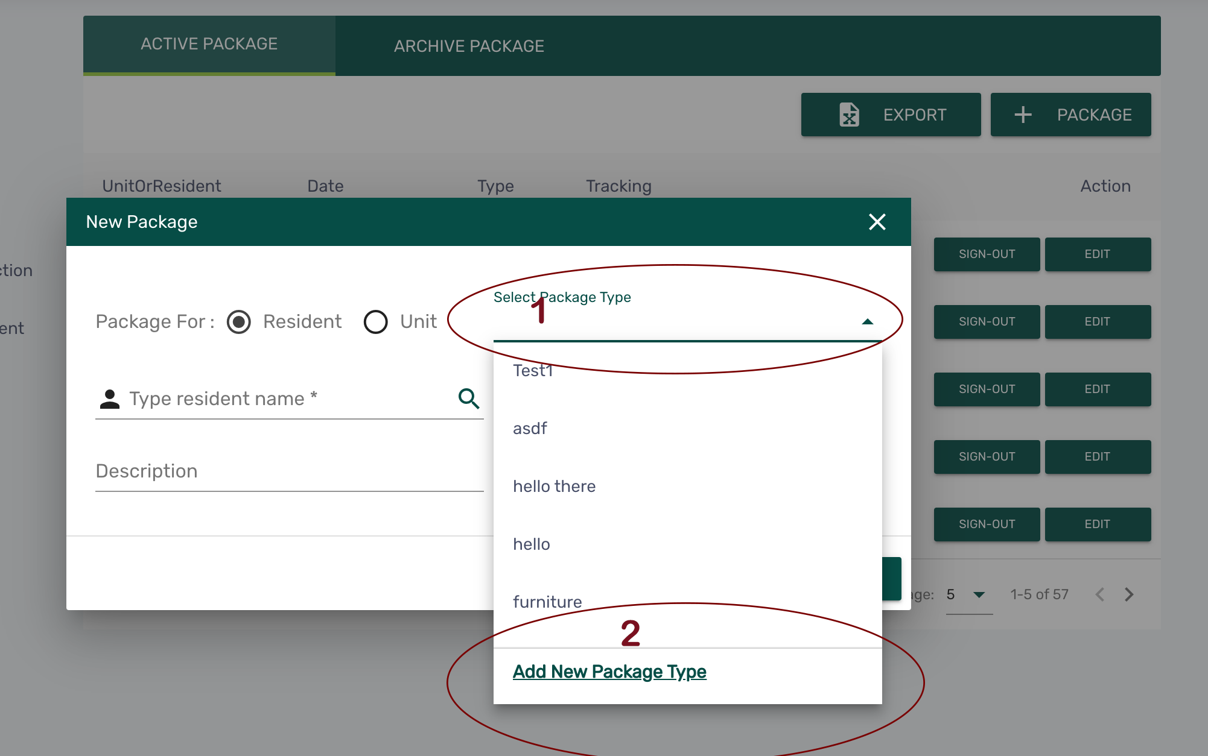Click the last row's Edit button

[1097, 524]
